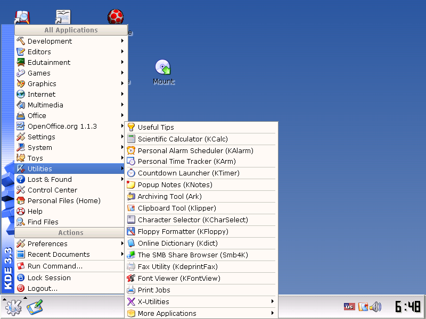Click Online Dictionary (Kdict) text
426x319 pixels.
coord(178,243)
